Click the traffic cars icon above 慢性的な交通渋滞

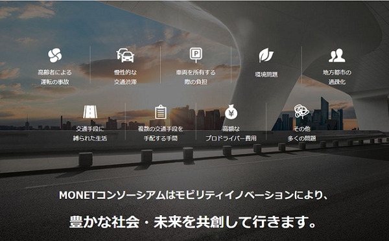click(126, 55)
